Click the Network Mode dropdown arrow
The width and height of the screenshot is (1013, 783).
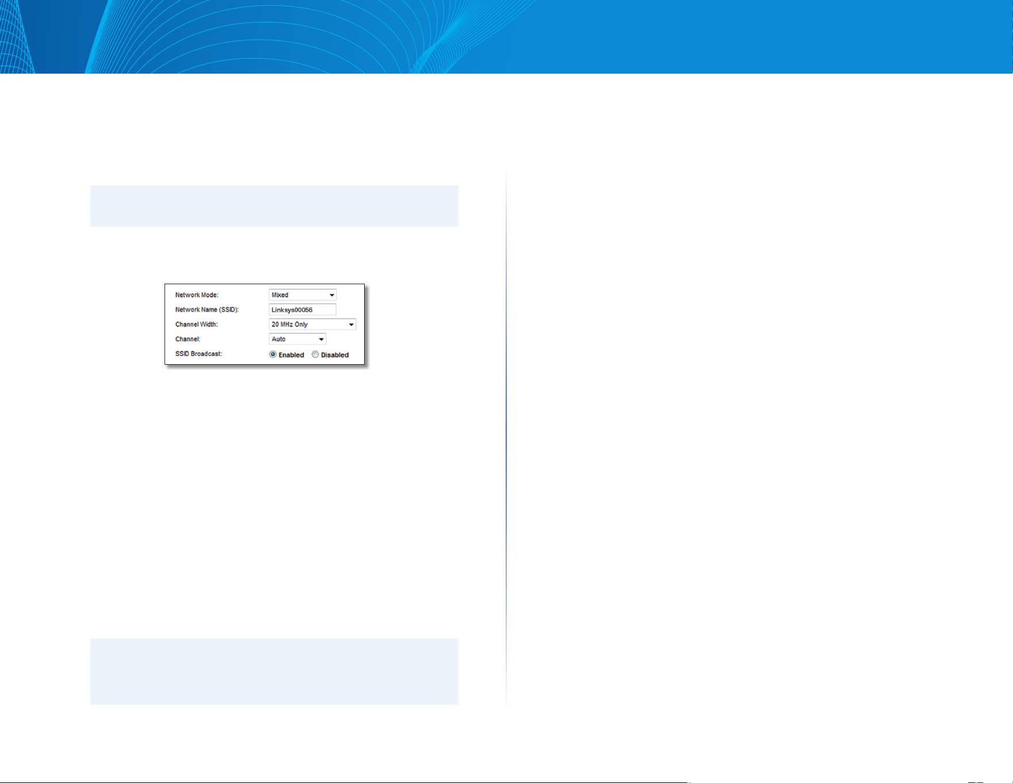[x=332, y=295]
